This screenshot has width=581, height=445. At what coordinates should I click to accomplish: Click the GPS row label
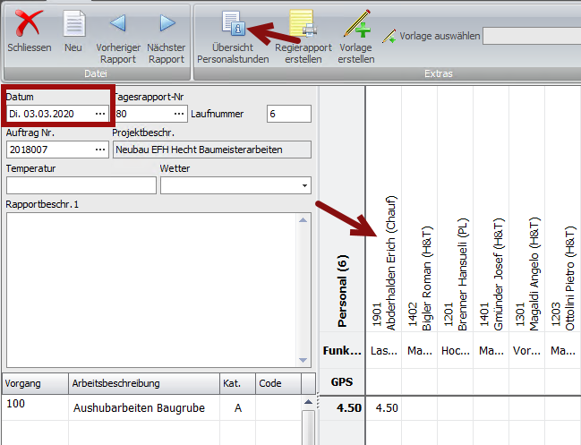[x=342, y=382]
